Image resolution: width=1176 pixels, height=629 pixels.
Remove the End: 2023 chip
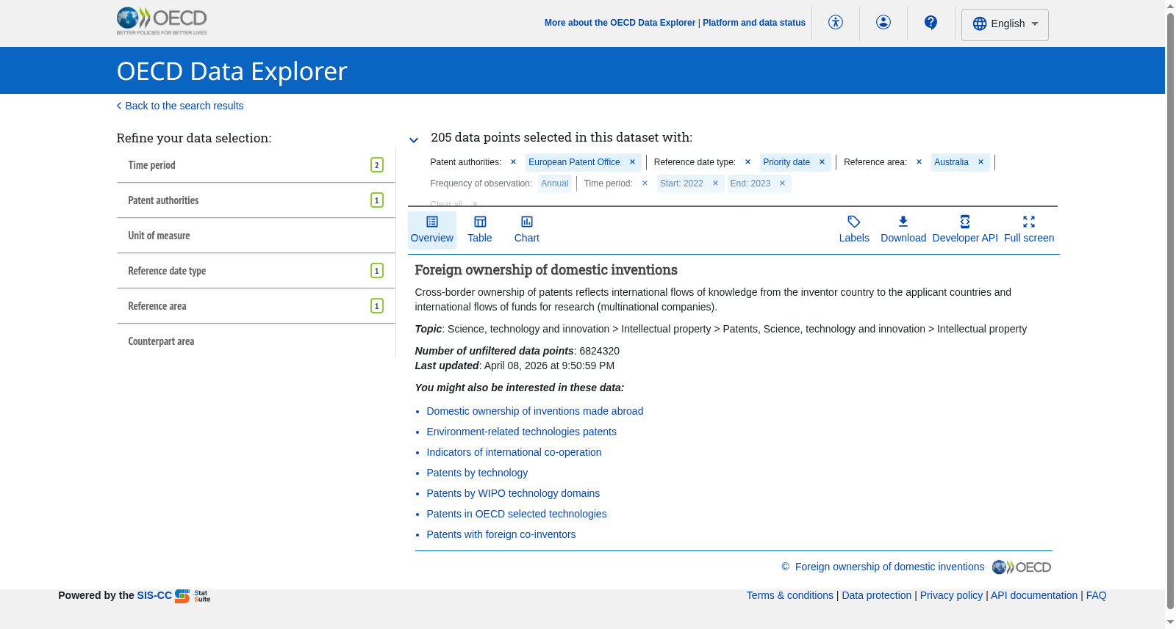[x=782, y=183]
